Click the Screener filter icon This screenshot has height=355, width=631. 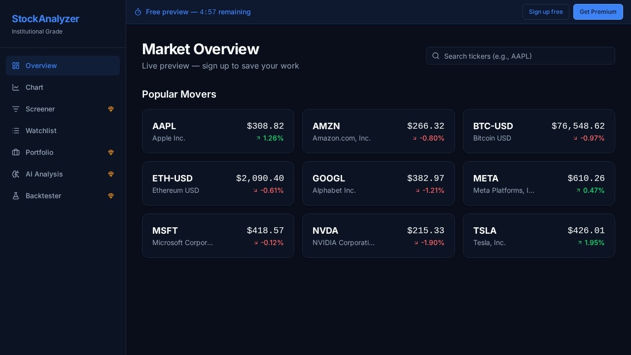pyautogui.click(x=16, y=109)
